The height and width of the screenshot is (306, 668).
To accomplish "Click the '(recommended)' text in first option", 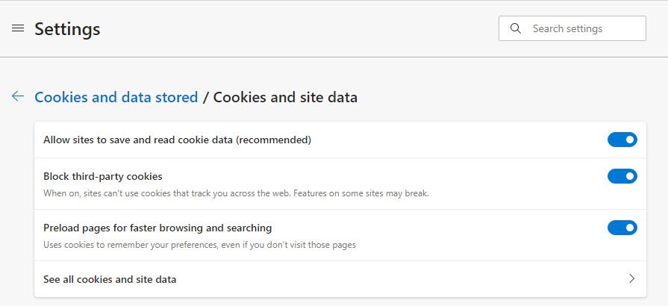I will (273, 140).
